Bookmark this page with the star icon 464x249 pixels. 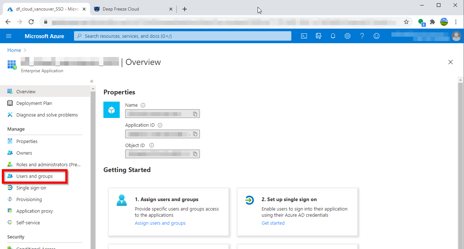pos(406,22)
